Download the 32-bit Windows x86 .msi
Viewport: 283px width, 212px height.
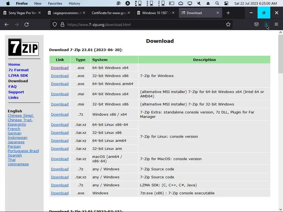[60, 104]
